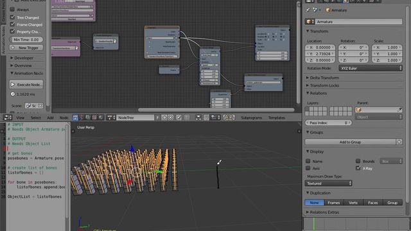Open the Rotation Mode XYZ Euler dropdown
Image resolution: width=411 pixels, height=231 pixels.
point(371,68)
